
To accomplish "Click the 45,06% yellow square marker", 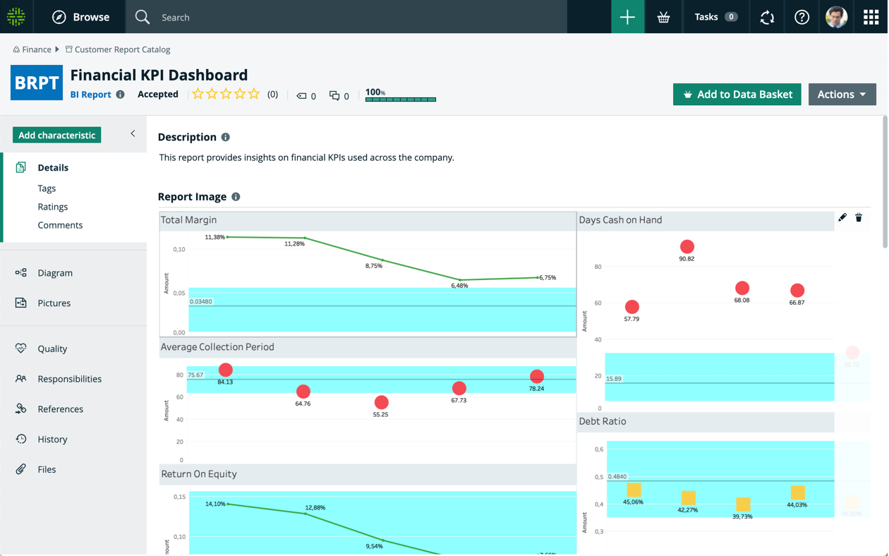I will click(634, 490).
